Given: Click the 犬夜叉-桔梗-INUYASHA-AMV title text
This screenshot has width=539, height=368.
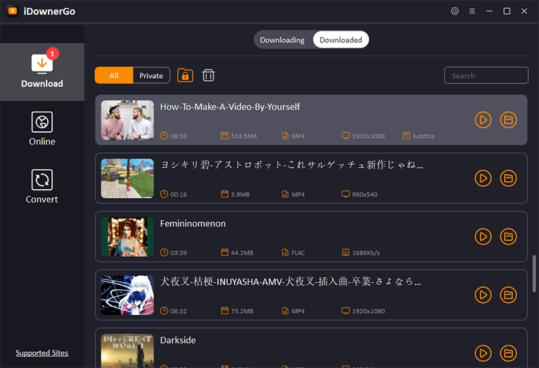Looking at the screenshot, I should [290, 281].
